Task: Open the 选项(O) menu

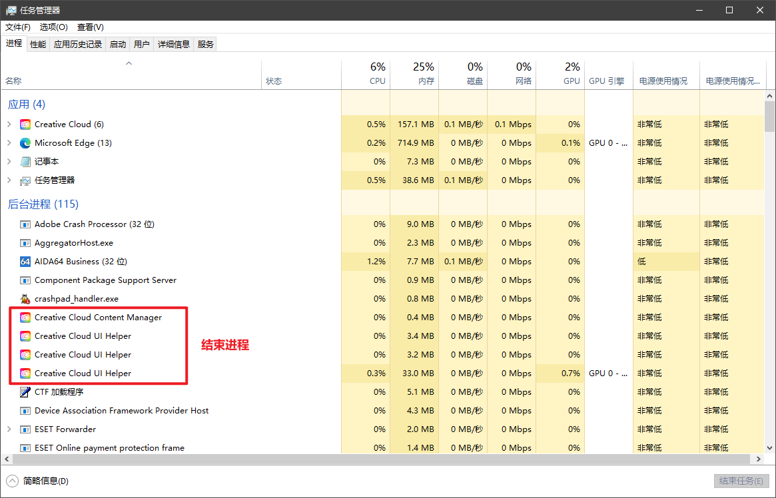Action: [53, 27]
